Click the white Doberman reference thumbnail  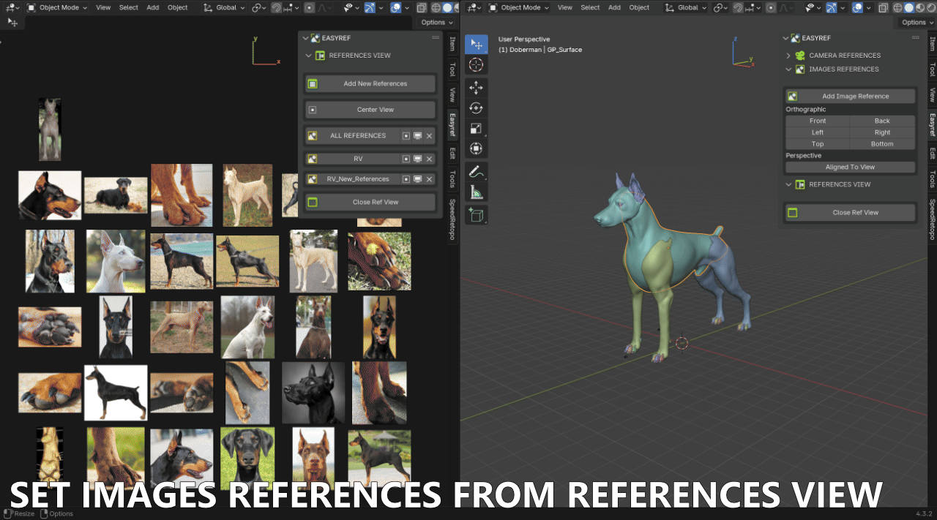pyautogui.click(x=116, y=261)
